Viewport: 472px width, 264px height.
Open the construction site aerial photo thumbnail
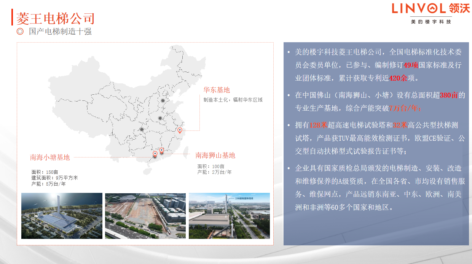[x=145, y=216]
